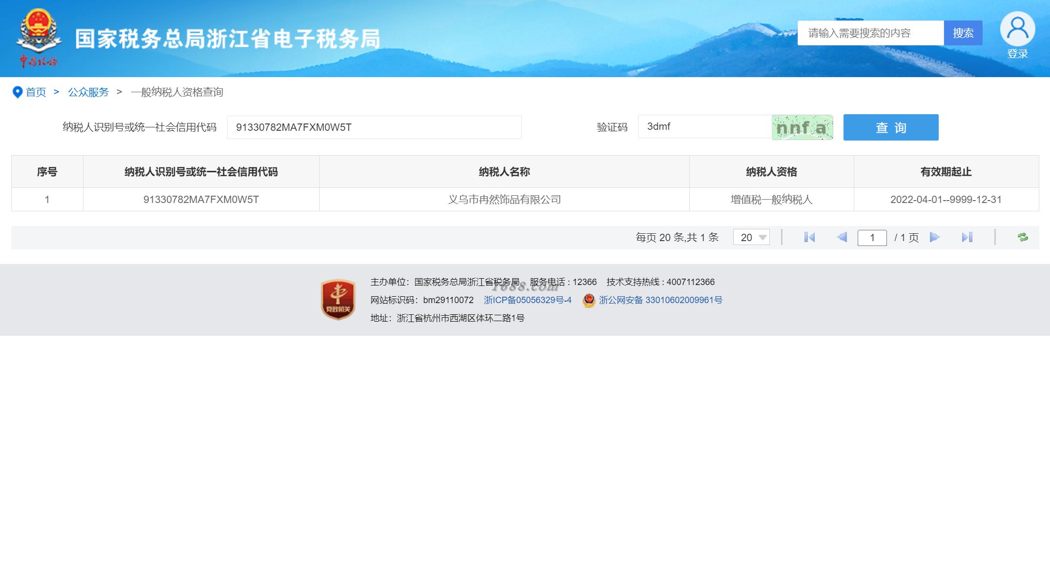Click next page arrow icon
The image size is (1050, 571).
coord(935,237)
